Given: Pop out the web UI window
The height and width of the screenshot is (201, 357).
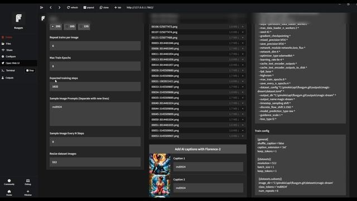Looking at the screenshot, I should pyautogui.click(x=89, y=7).
